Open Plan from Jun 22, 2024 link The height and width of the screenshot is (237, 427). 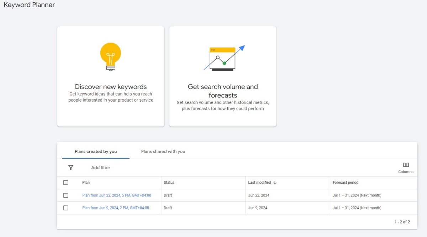pos(117,195)
